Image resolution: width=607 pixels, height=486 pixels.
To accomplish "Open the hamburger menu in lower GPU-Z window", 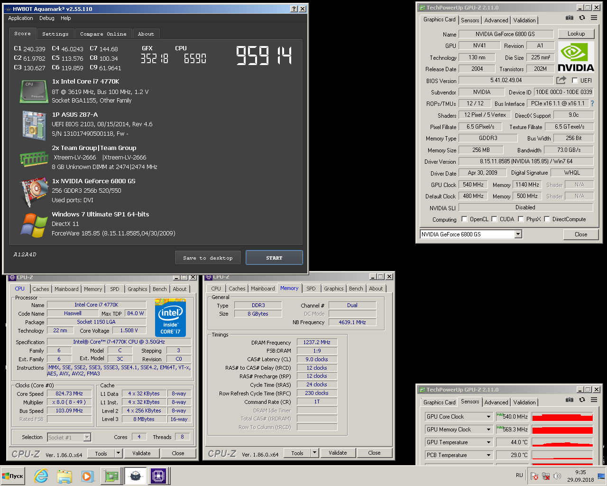I will tap(594, 400).
